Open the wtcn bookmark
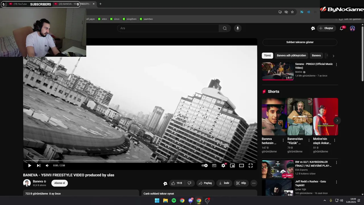 pos(102,19)
